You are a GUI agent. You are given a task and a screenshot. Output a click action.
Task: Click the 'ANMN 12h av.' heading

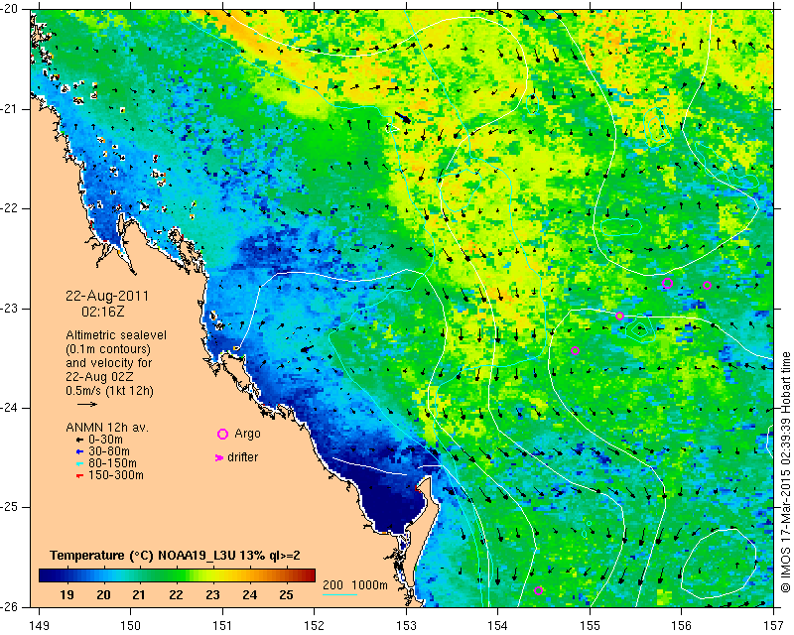click(107, 428)
